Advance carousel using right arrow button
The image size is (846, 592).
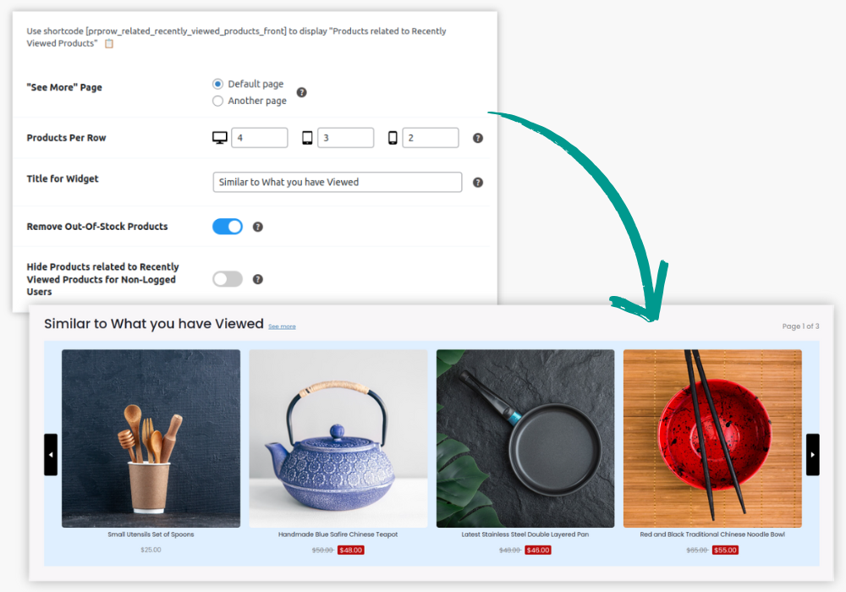[x=812, y=454]
